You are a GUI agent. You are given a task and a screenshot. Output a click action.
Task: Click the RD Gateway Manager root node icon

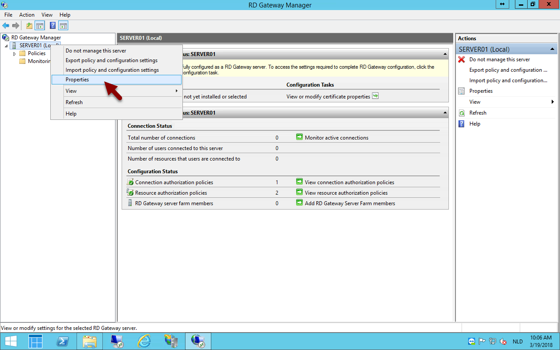click(6, 38)
